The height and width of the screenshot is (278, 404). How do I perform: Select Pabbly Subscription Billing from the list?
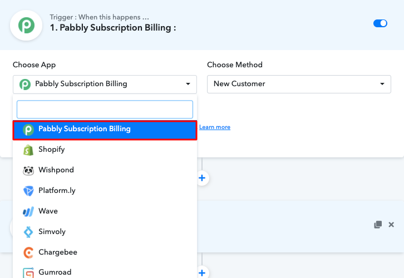(x=105, y=130)
